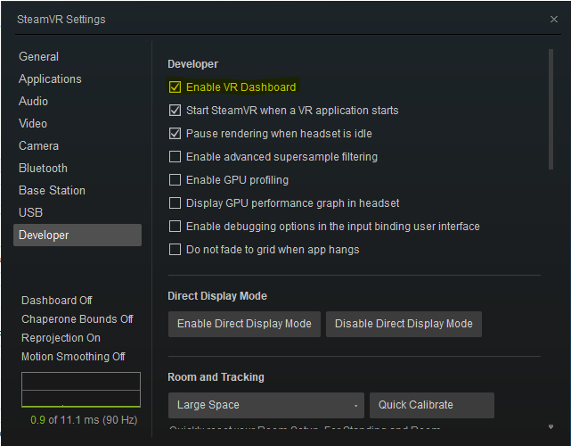Switch to the Audio settings section

(x=77, y=101)
